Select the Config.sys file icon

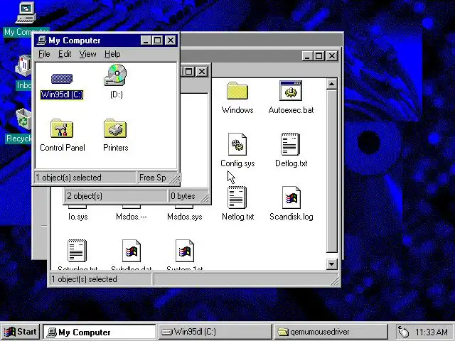237,144
